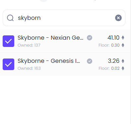Click the 'Owned: 163' label
Viewport: 131px width, 124px height.
[29, 68]
